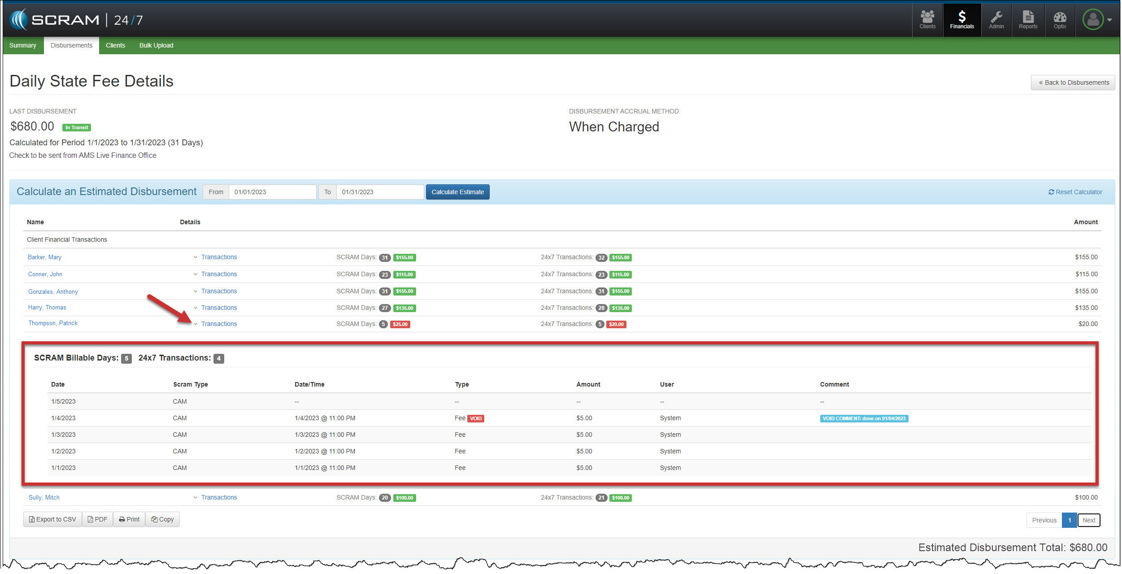Switch to the Summary tab
This screenshot has height=574, width=1122.
pos(23,45)
